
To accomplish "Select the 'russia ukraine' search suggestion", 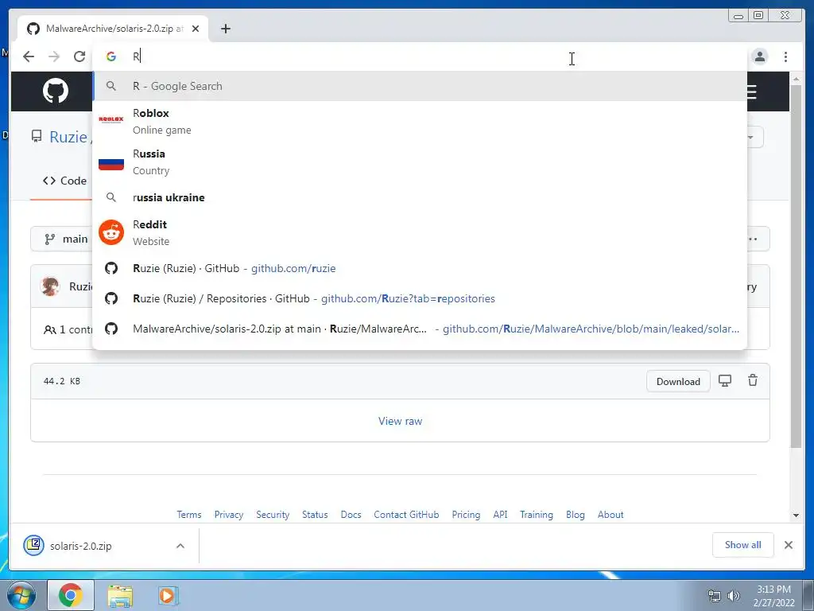I will pos(420,197).
